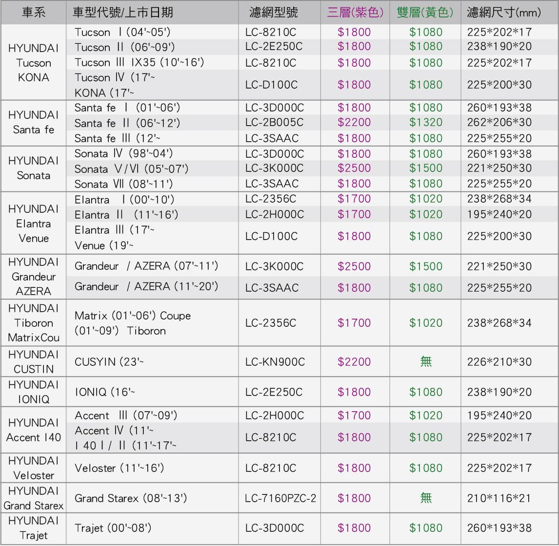This screenshot has width=559, height=546.
Task: Select the HYUNDAI Veloster series cell
Action: [x=34, y=468]
